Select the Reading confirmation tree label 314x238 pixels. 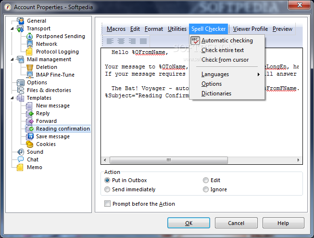point(63,129)
